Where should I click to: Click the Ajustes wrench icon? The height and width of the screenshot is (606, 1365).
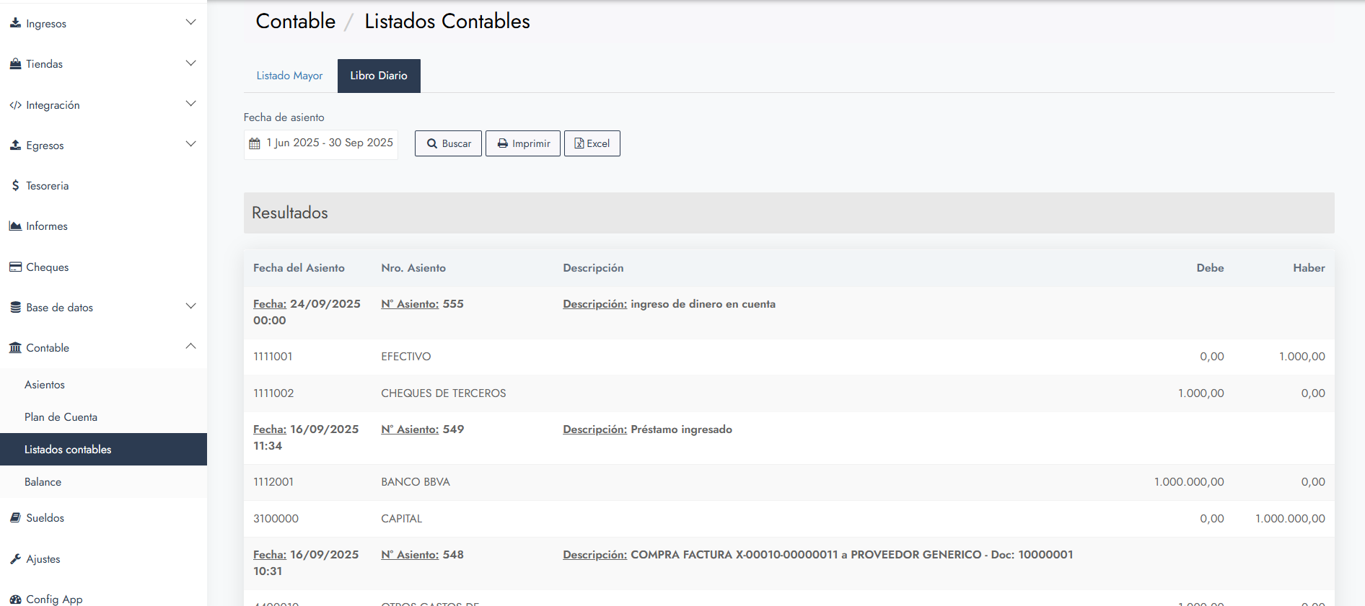15,559
